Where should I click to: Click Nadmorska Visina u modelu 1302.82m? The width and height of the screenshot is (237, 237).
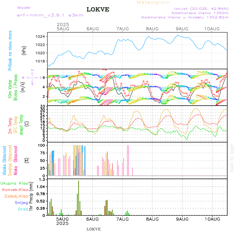(185, 17)
